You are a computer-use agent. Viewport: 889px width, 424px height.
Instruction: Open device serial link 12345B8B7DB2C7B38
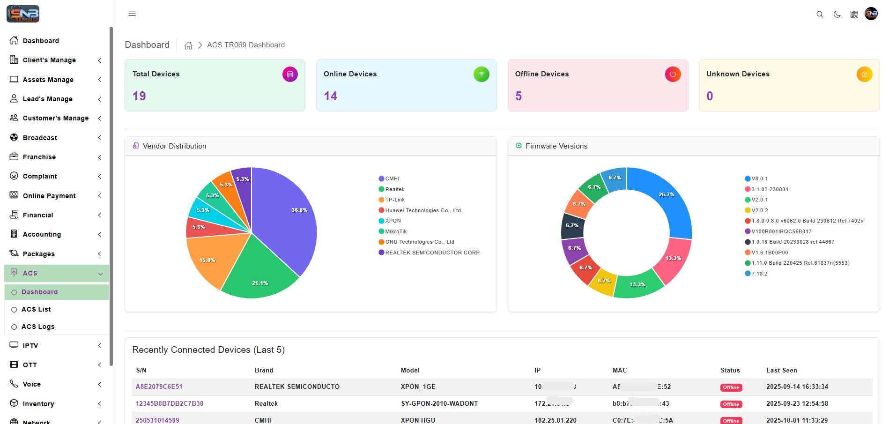tap(170, 403)
